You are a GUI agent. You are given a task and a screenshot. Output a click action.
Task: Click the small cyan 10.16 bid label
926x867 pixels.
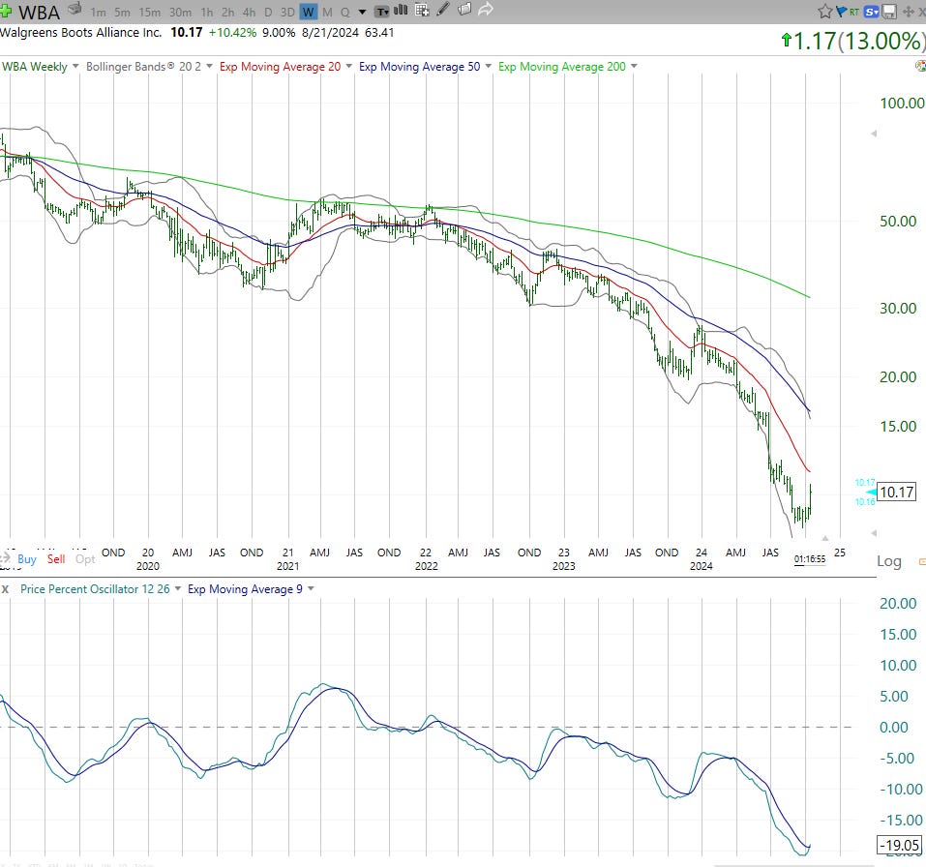tap(865, 502)
